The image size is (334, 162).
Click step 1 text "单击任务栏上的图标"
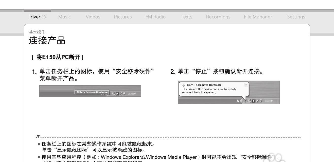pos(66,72)
